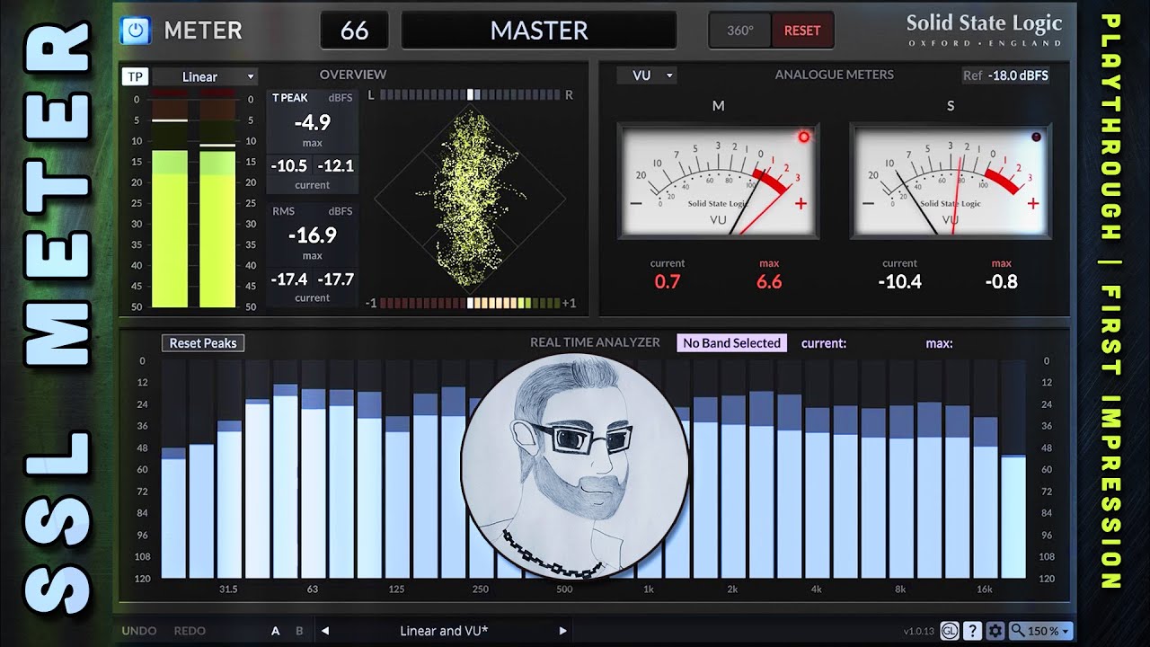Select preset slot A
Viewport: 1150px width, 647px height.
276,631
